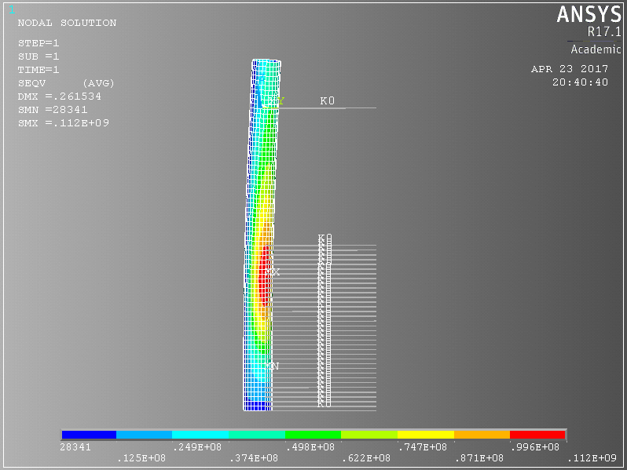Click the .112E+09 legend maximum value
This screenshot has width=627, height=470.
(x=593, y=457)
